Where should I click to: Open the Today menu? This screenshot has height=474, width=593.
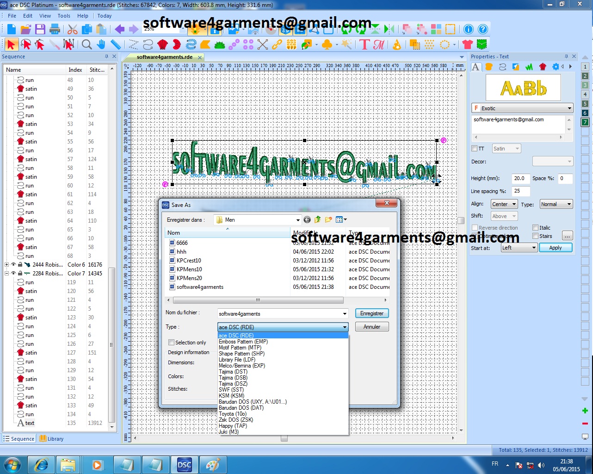pyautogui.click(x=105, y=16)
